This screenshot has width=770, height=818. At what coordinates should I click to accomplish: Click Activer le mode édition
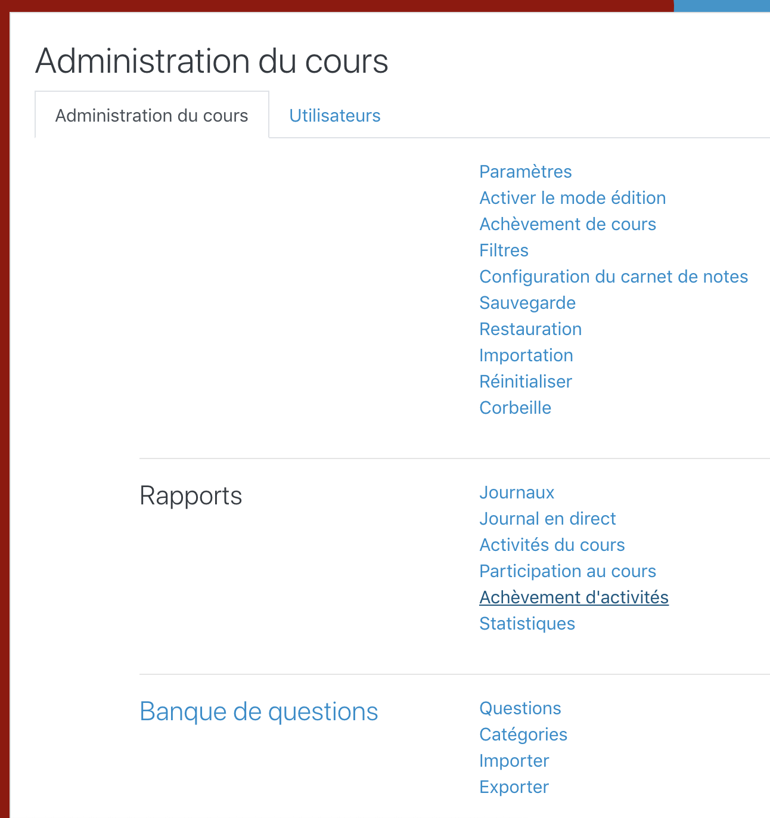(x=572, y=198)
